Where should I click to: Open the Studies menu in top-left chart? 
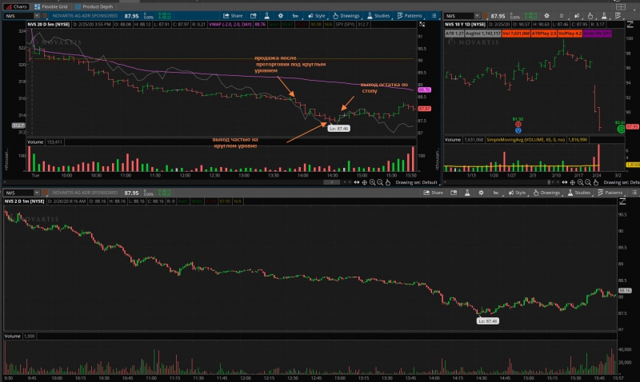pyautogui.click(x=378, y=16)
